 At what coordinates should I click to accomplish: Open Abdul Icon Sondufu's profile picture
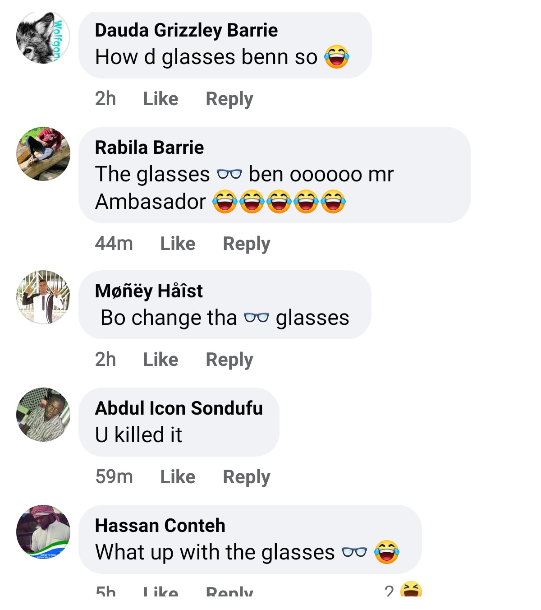43,414
